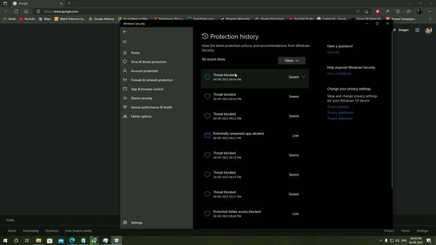Click the window icon of Potentially unwanted app row
Image resolution: width=436 pixels, height=245 pixels.
click(207, 135)
